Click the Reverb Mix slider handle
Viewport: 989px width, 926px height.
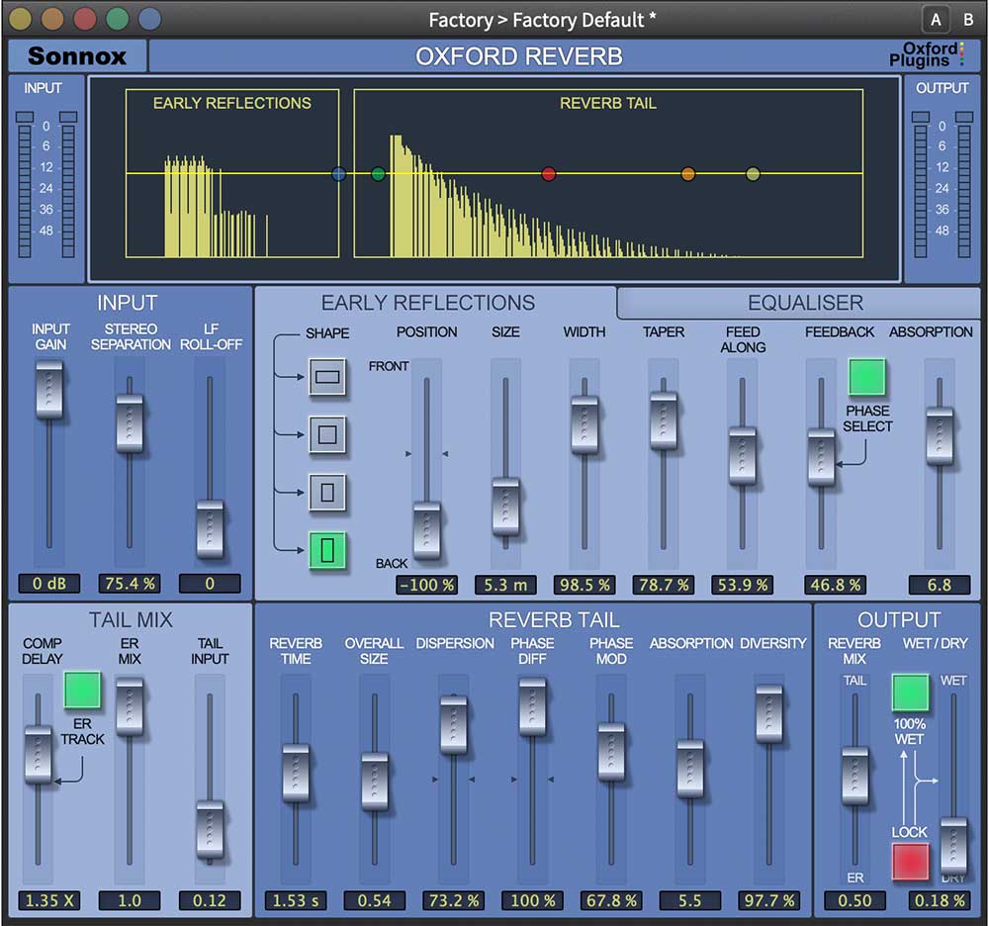(854, 777)
